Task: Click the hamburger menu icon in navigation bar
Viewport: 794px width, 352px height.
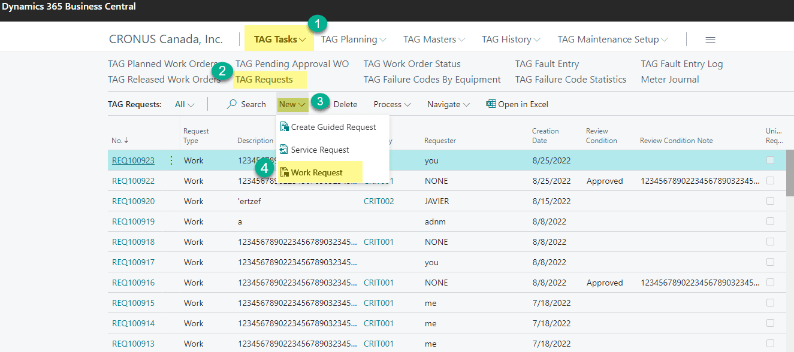Action: (x=710, y=40)
